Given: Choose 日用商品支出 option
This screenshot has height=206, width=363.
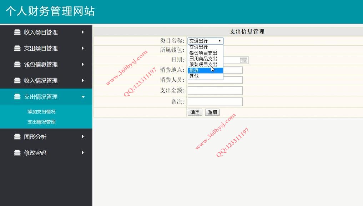Looking at the screenshot, I should click(x=205, y=59).
